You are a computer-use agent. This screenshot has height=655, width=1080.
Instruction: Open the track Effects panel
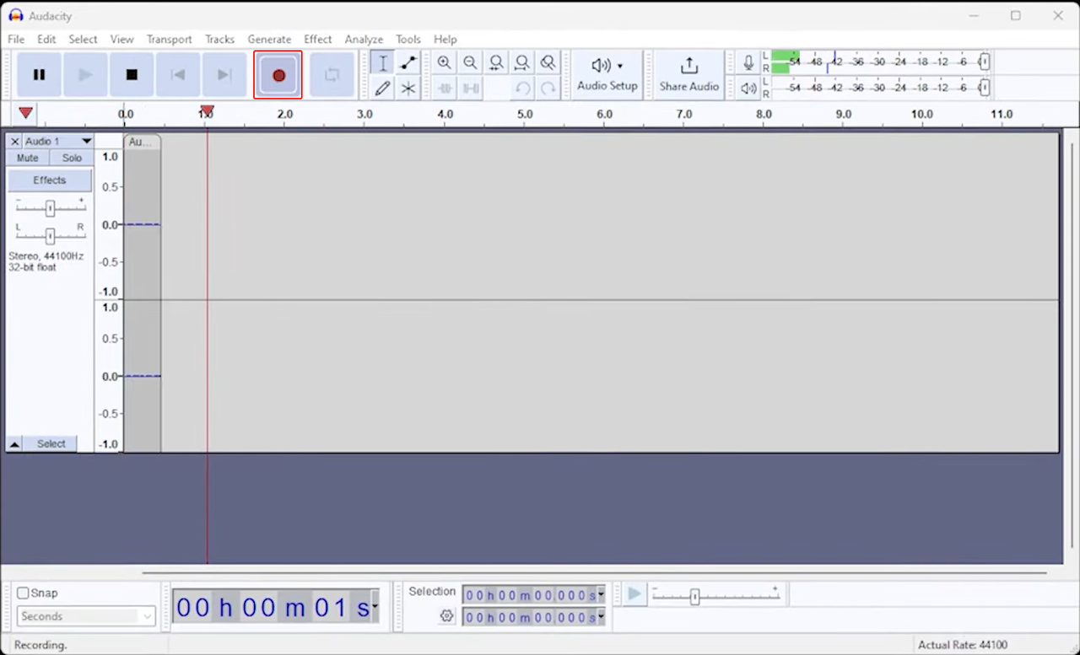(49, 180)
